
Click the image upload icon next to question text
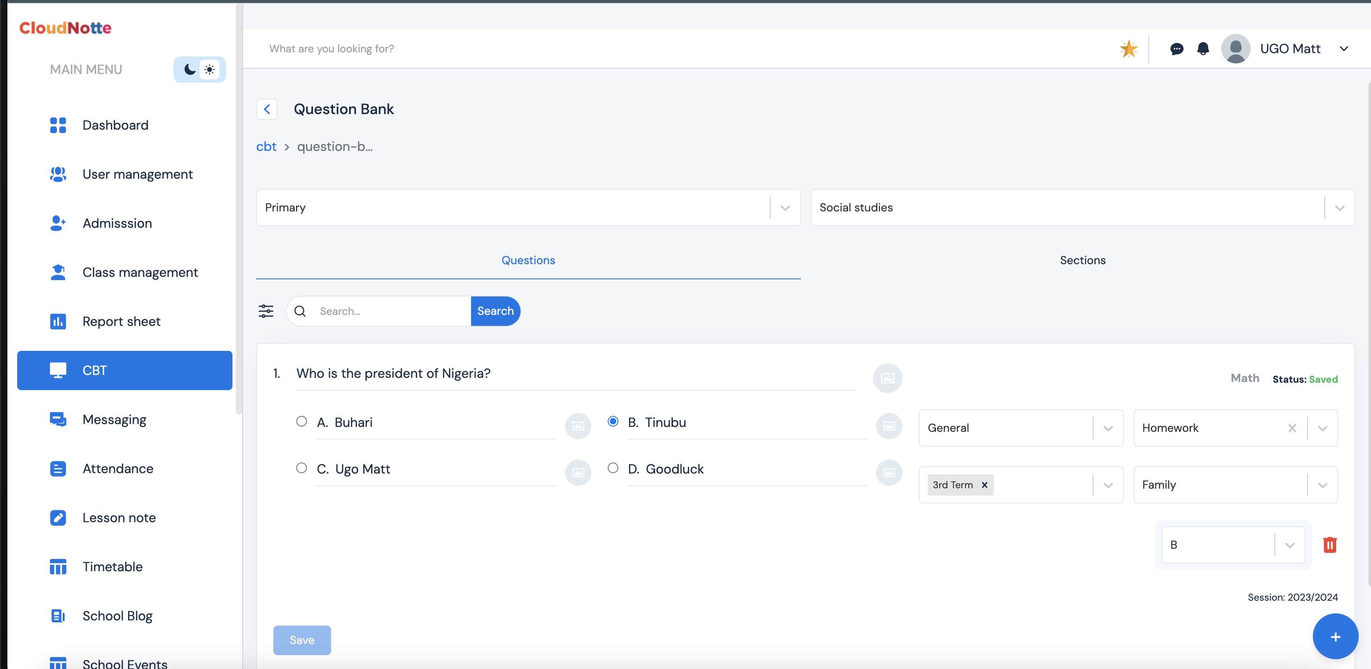(x=887, y=378)
